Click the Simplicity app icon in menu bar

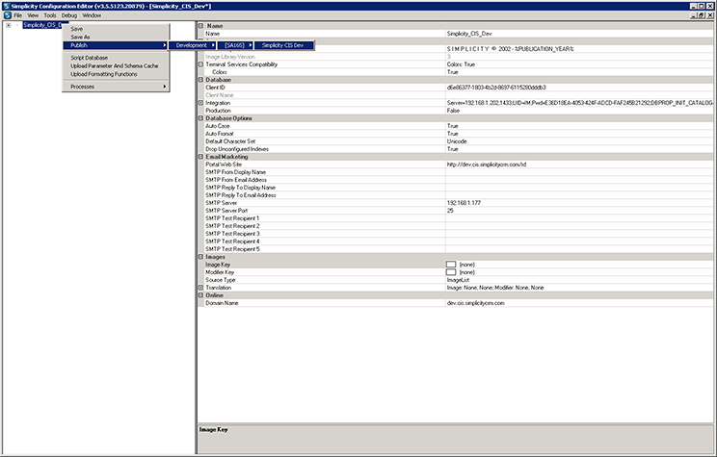tap(7, 15)
